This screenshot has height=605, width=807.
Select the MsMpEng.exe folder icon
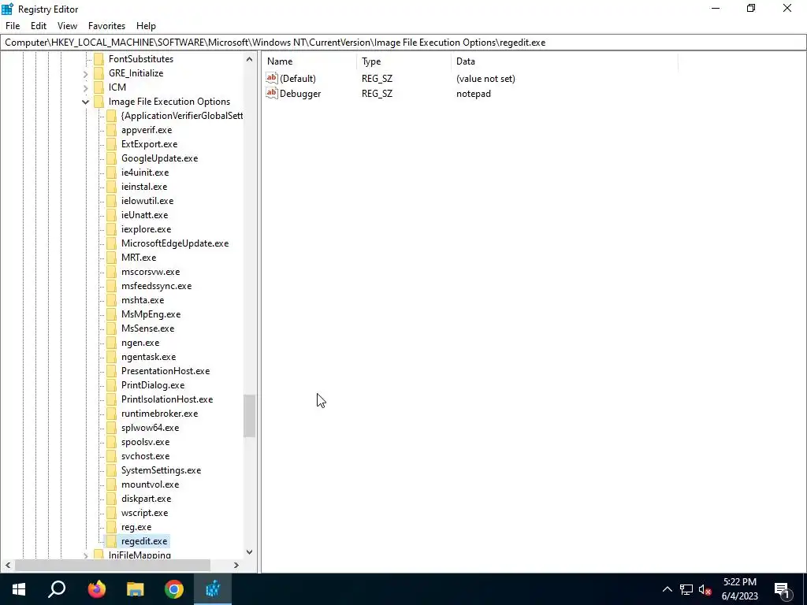pos(111,314)
